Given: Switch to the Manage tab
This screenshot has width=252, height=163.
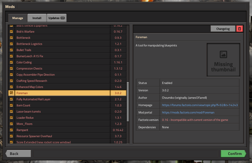Looking at the screenshot, I should (x=18, y=18).
